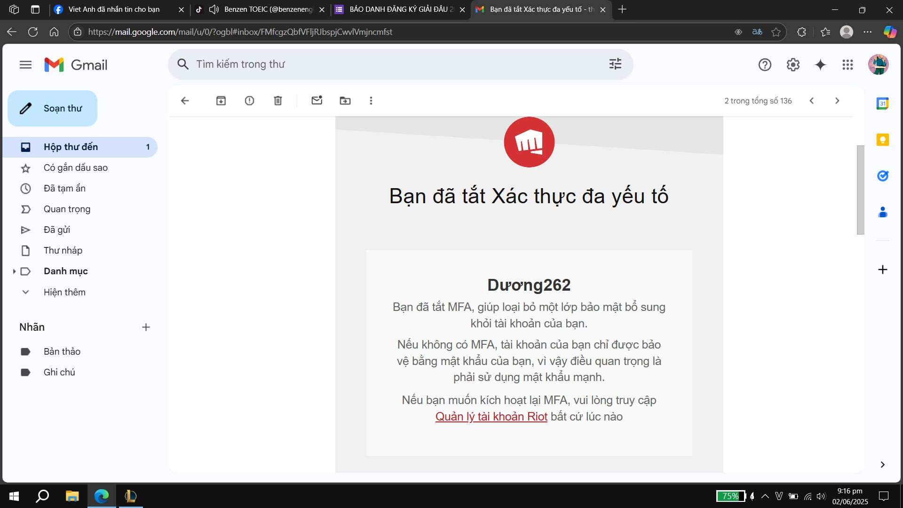Viewport: 903px width, 508px height.
Task: Open File Explorer from taskbar
Action: pyautogui.click(x=72, y=496)
